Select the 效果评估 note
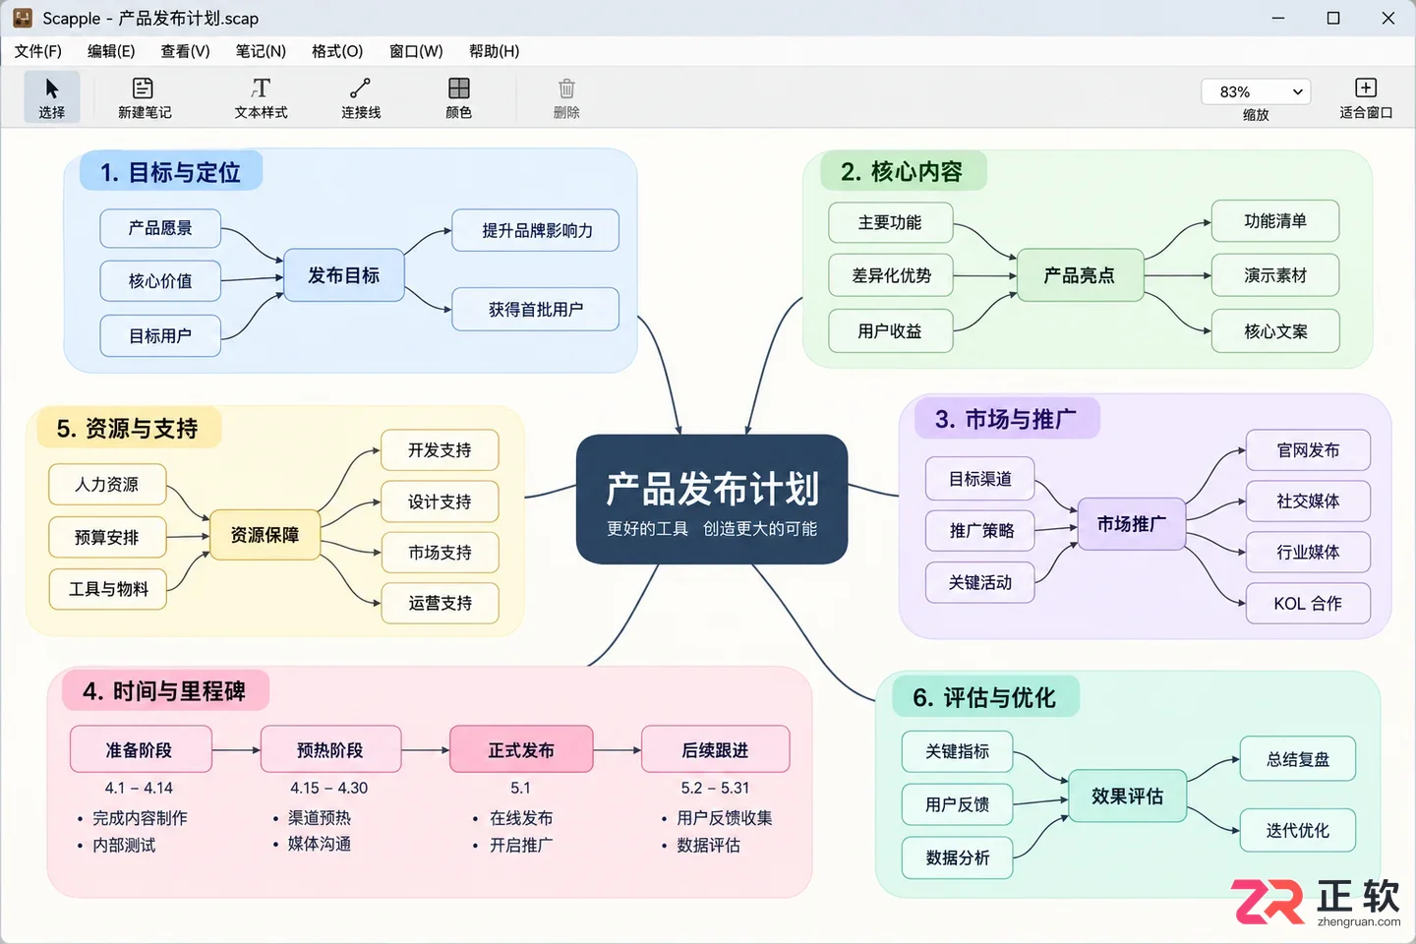Screen dimensions: 1416x944 (x=1127, y=796)
